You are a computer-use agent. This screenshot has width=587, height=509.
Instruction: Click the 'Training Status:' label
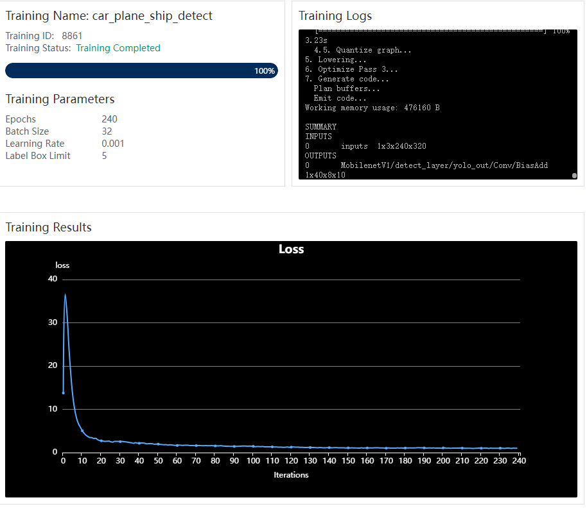click(x=38, y=48)
